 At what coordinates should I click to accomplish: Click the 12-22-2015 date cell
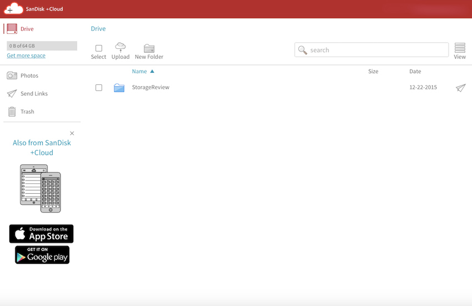pos(423,87)
